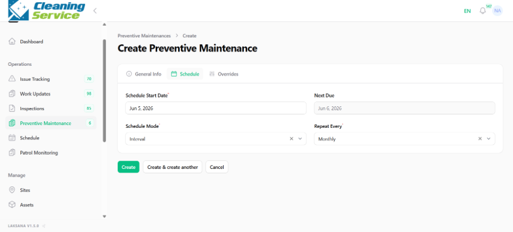
Task: Click the Work Updates badge 98
Action: [x=89, y=94]
